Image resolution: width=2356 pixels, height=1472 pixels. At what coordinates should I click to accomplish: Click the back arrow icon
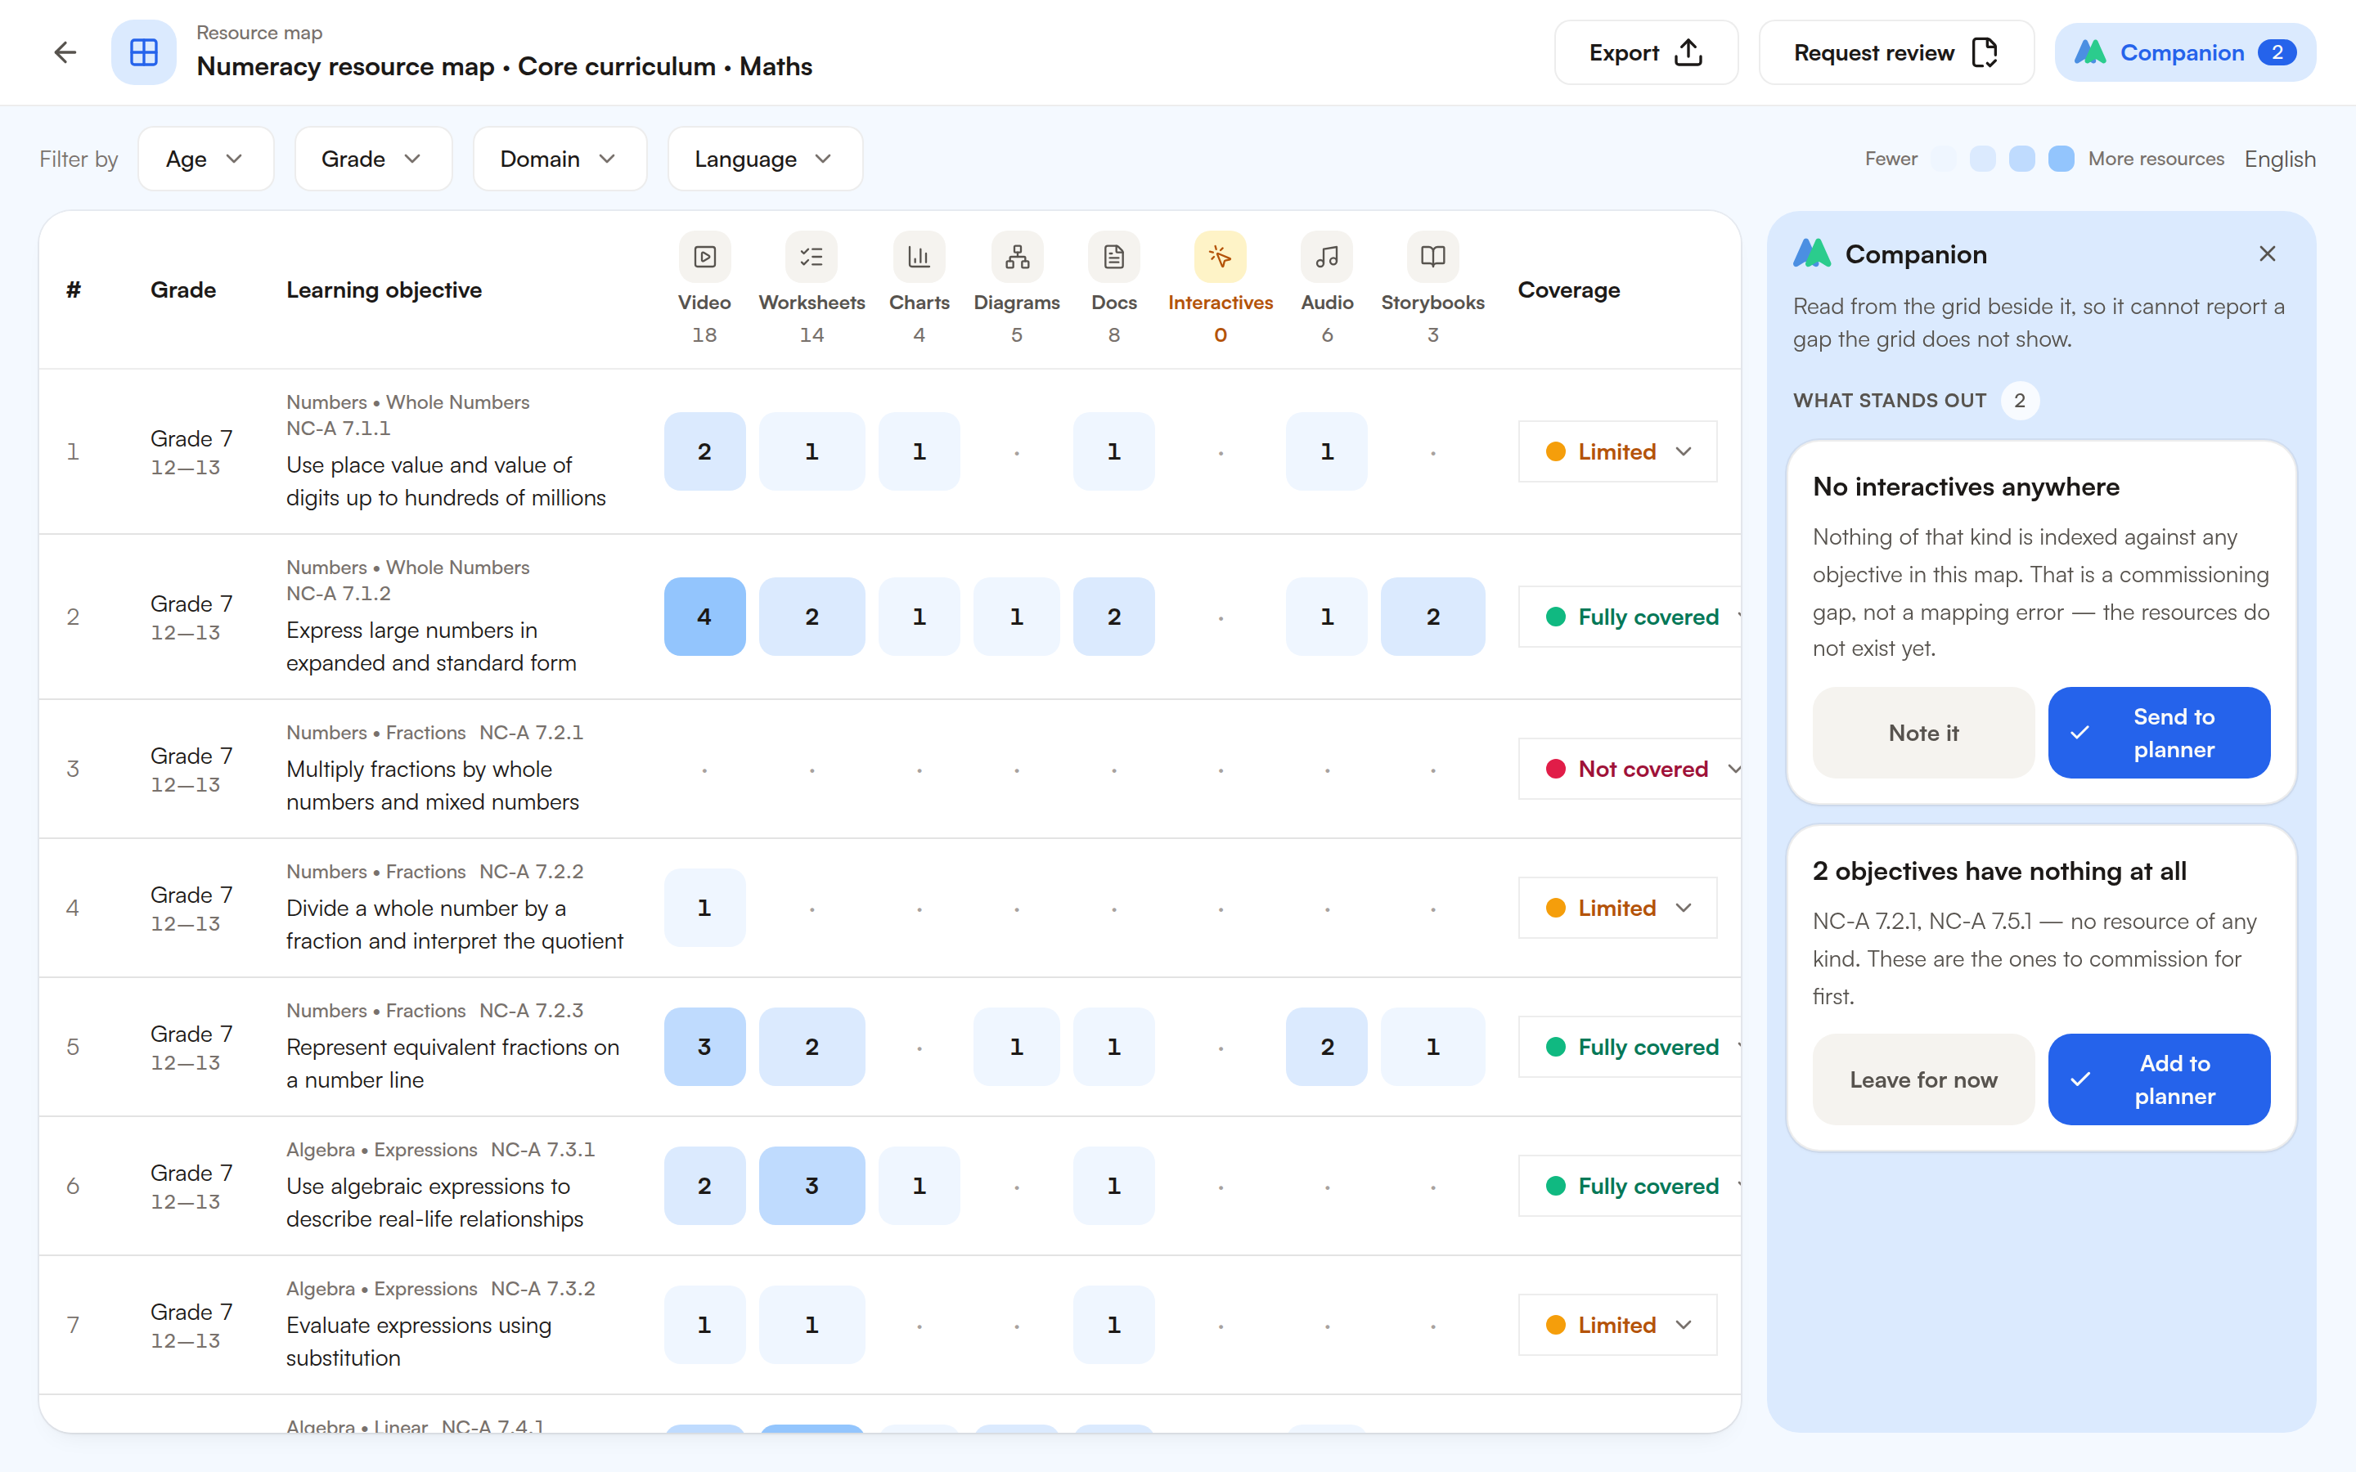point(65,52)
